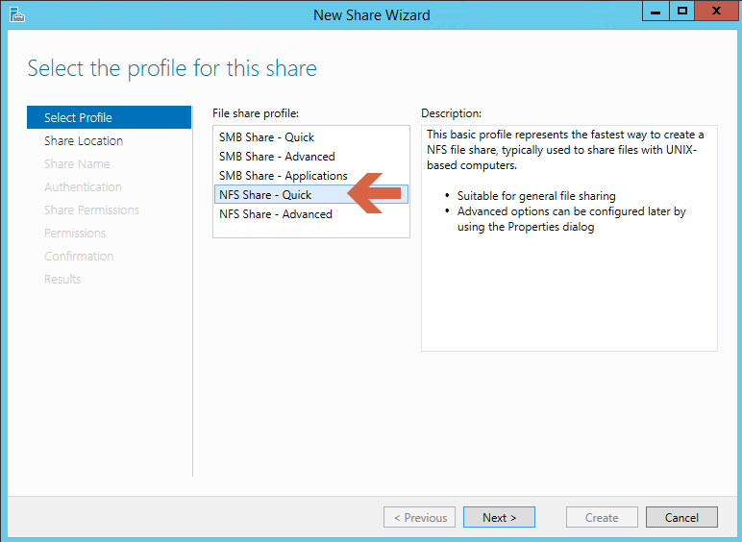
Task: Open the Share Permissions step
Action: (x=92, y=210)
